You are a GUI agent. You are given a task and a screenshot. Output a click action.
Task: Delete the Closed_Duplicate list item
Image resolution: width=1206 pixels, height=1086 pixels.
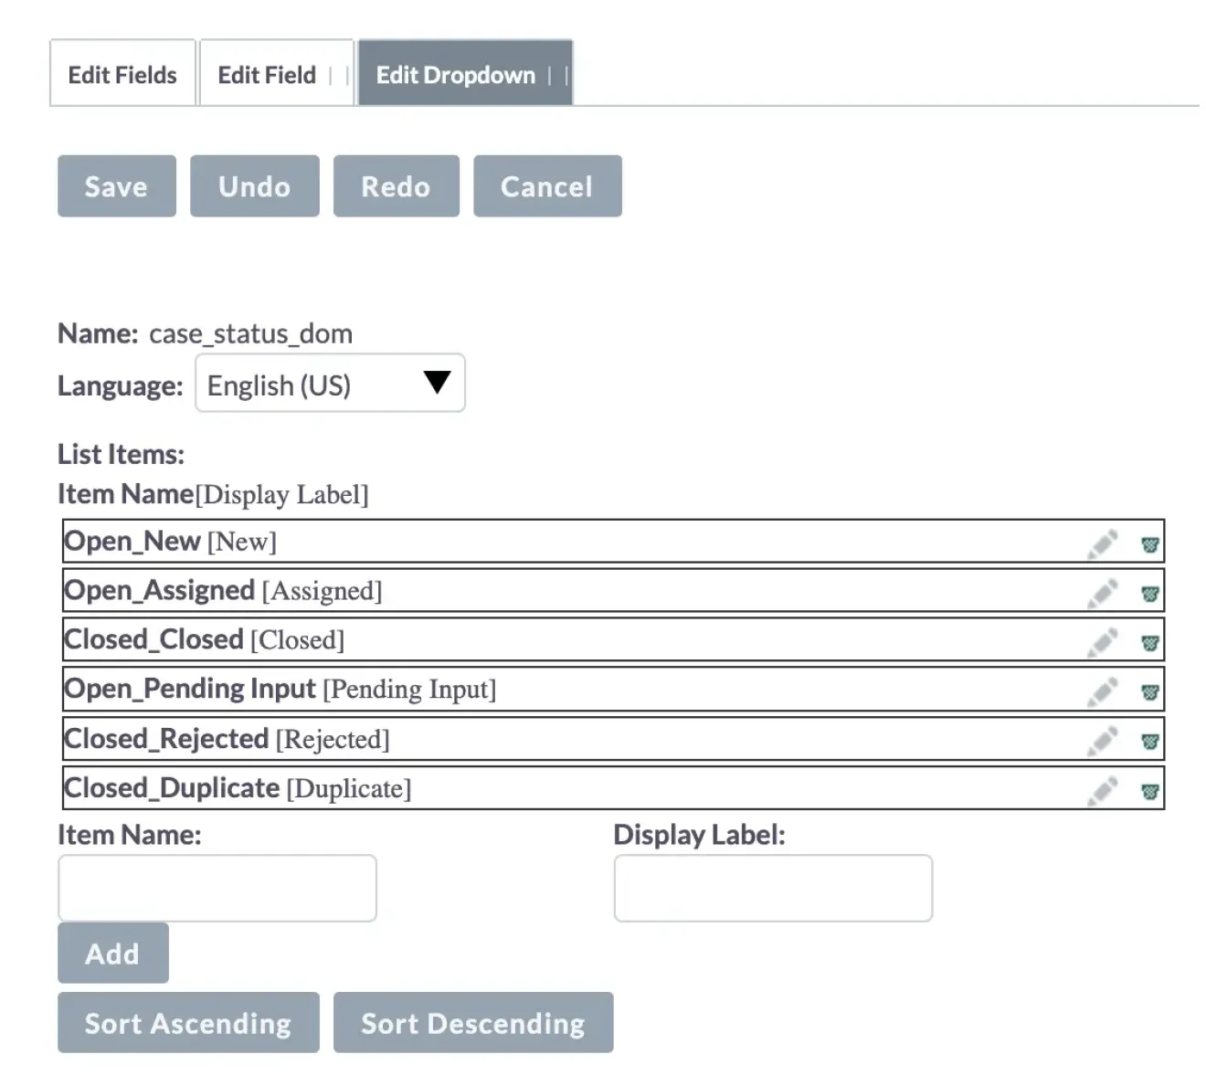coord(1149,788)
